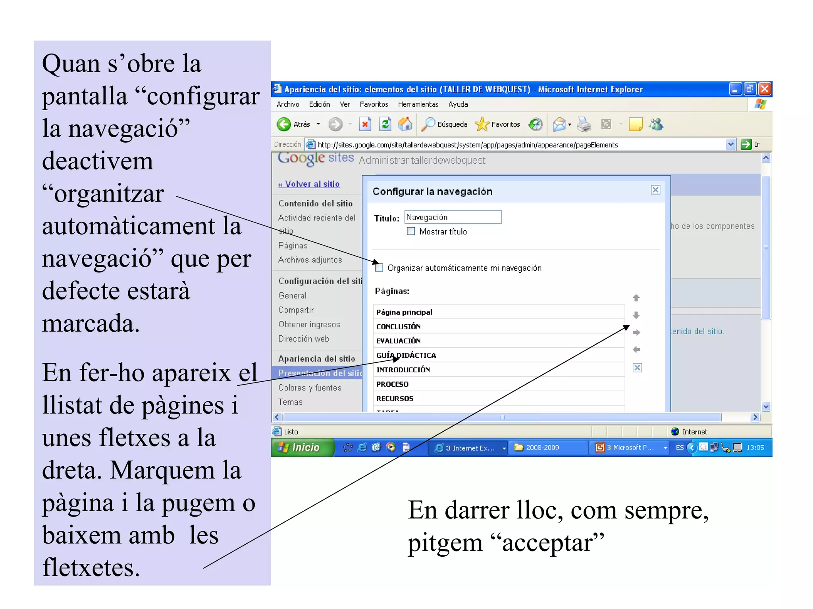Open Colores y fuentes sidebar link

(310, 387)
